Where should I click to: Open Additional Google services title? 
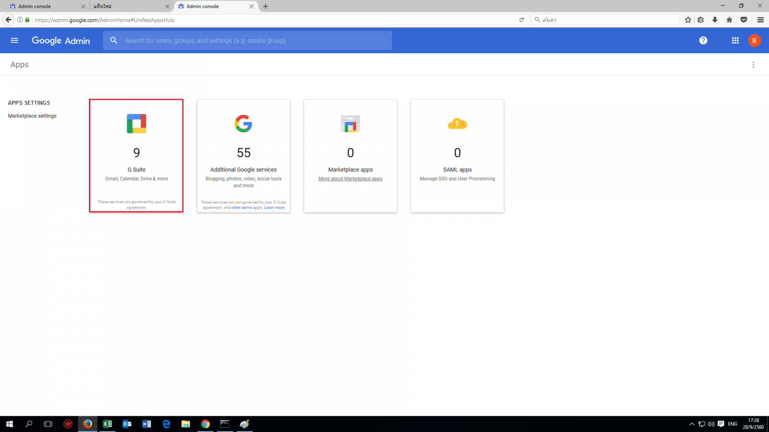244,169
